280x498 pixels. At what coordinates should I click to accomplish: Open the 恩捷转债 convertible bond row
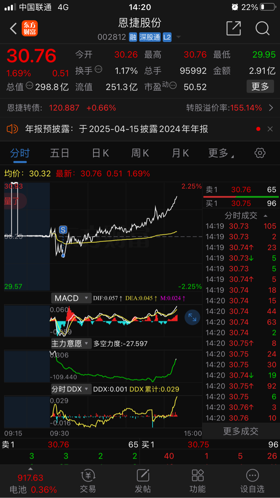[x=140, y=108]
